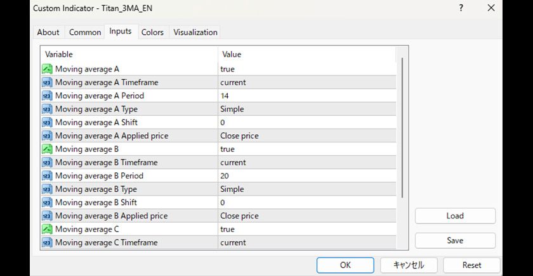Click the Moving average A Period row icon
The image size is (533, 276).
(48, 96)
